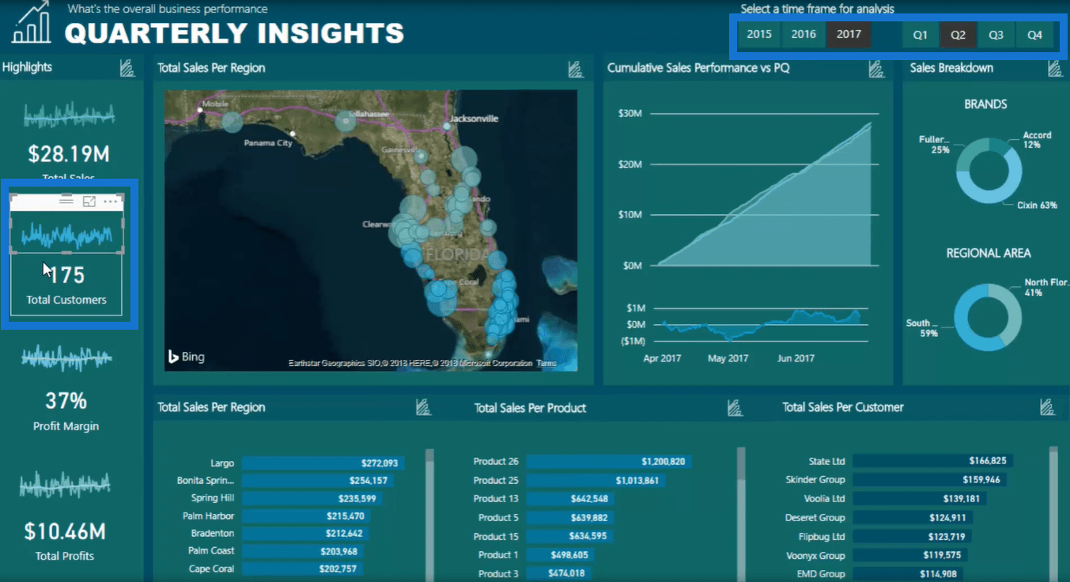This screenshot has width=1070, height=582.
Task: Click the EMD Group bar $114,908
Action: (908, 574)
